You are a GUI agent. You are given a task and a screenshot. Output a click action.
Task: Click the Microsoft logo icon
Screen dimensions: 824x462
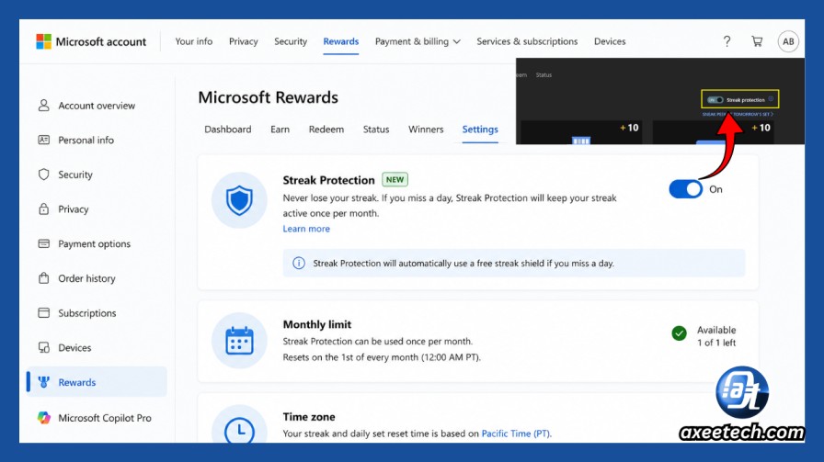pos(43,41)
